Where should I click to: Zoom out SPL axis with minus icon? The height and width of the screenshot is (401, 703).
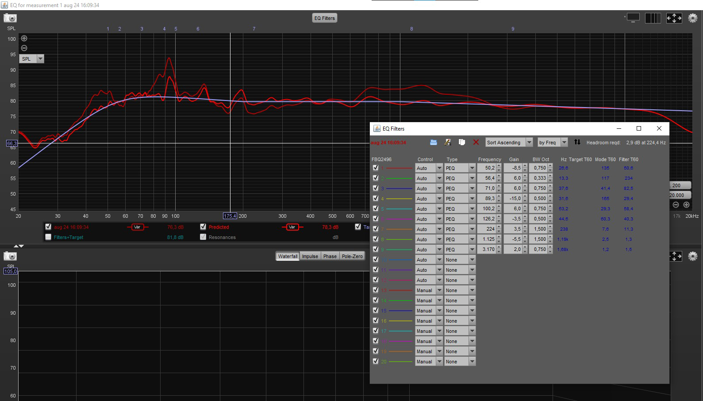tap(24, 48)
